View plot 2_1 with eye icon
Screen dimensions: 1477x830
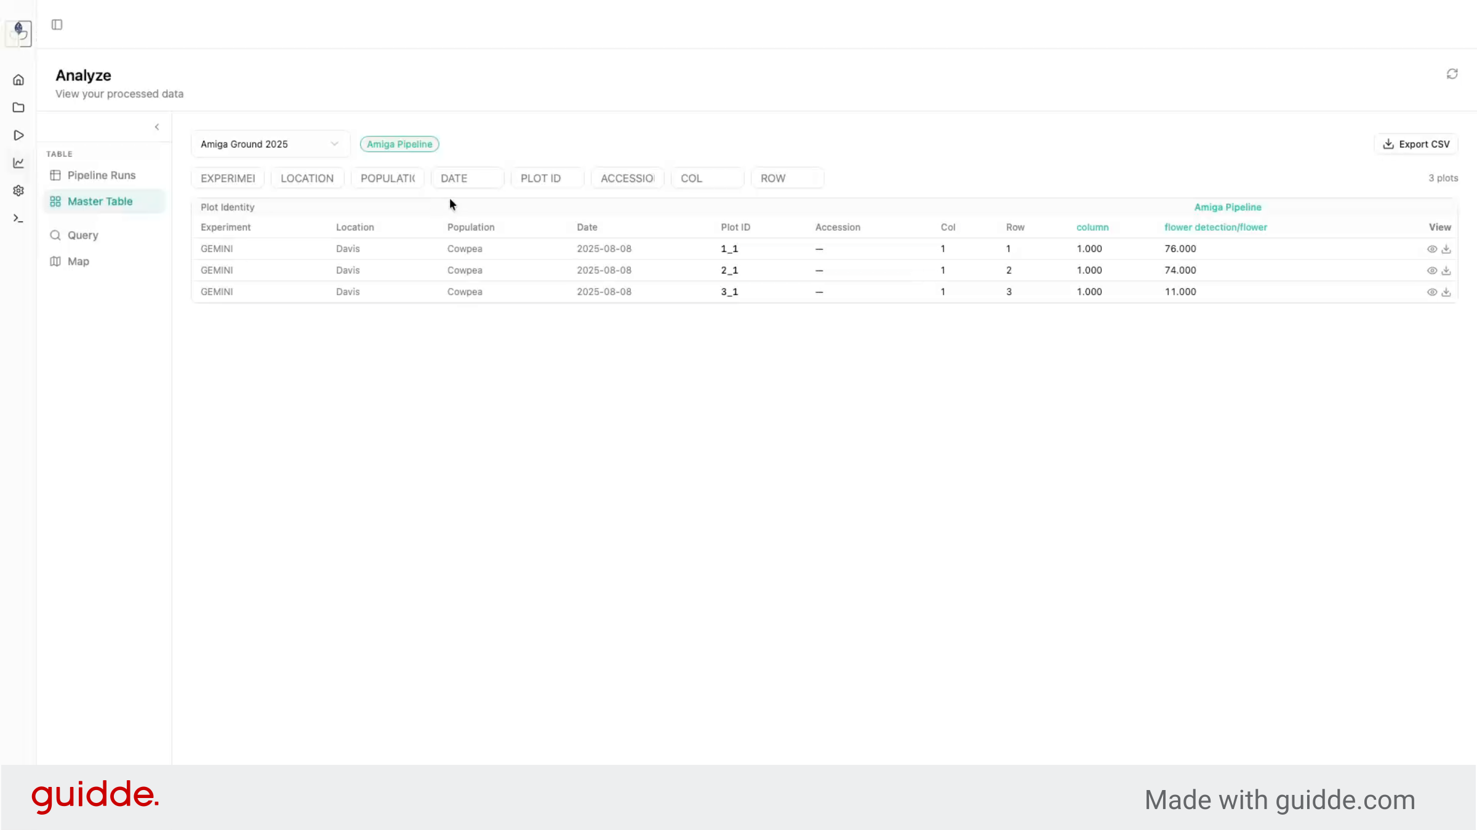(x=1432, y=271)
